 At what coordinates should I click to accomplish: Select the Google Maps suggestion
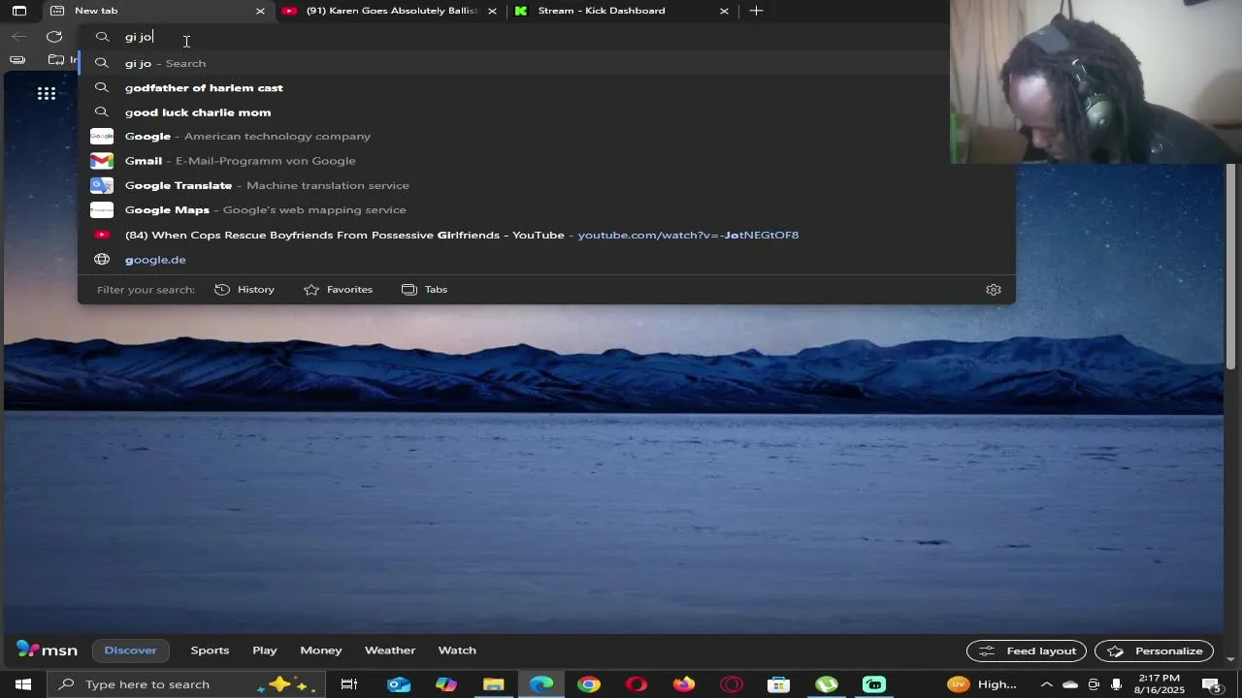(546, 210)
